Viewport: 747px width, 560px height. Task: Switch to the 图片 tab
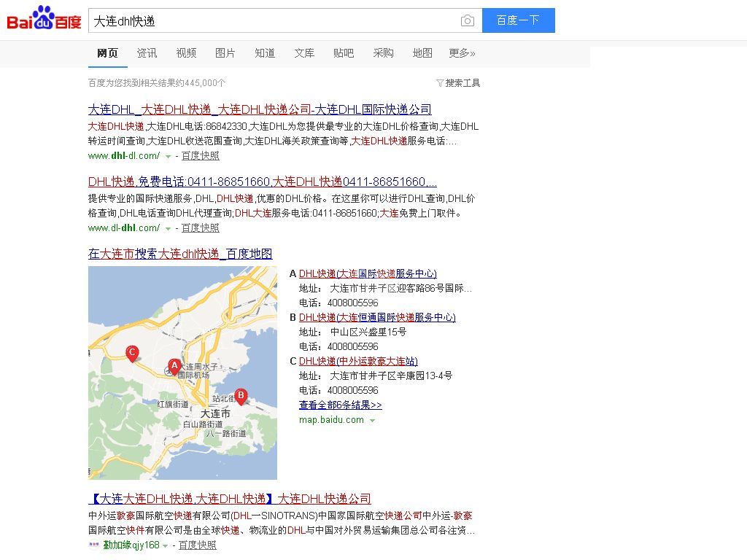click(x=225, y=52)
